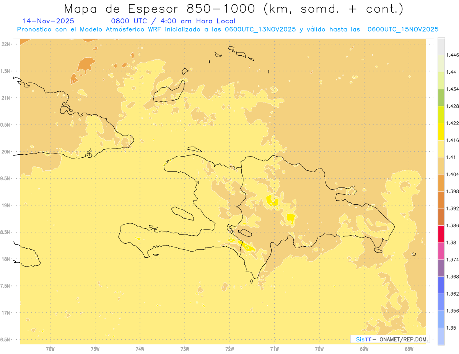Pick the light orange legend band between 1.398 and 1.404
Viewport: 459px width, 354px height.
pos(441,183)
